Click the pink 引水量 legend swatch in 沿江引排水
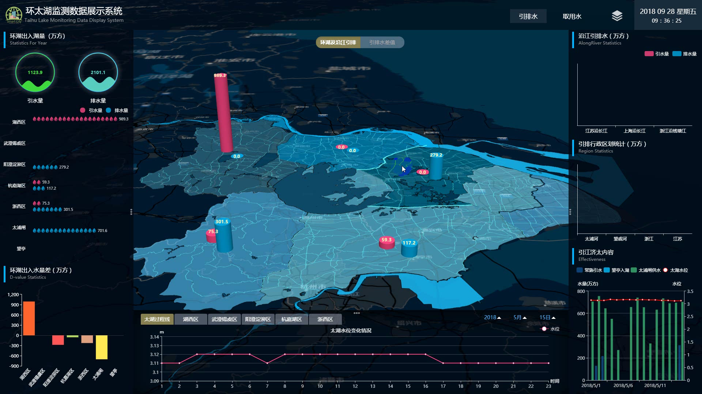 pos(649,54)
